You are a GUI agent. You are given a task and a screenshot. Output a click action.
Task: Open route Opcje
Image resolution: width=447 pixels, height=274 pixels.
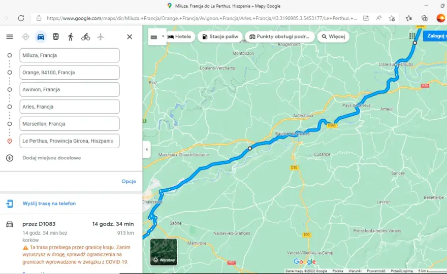tap(129, 182)
